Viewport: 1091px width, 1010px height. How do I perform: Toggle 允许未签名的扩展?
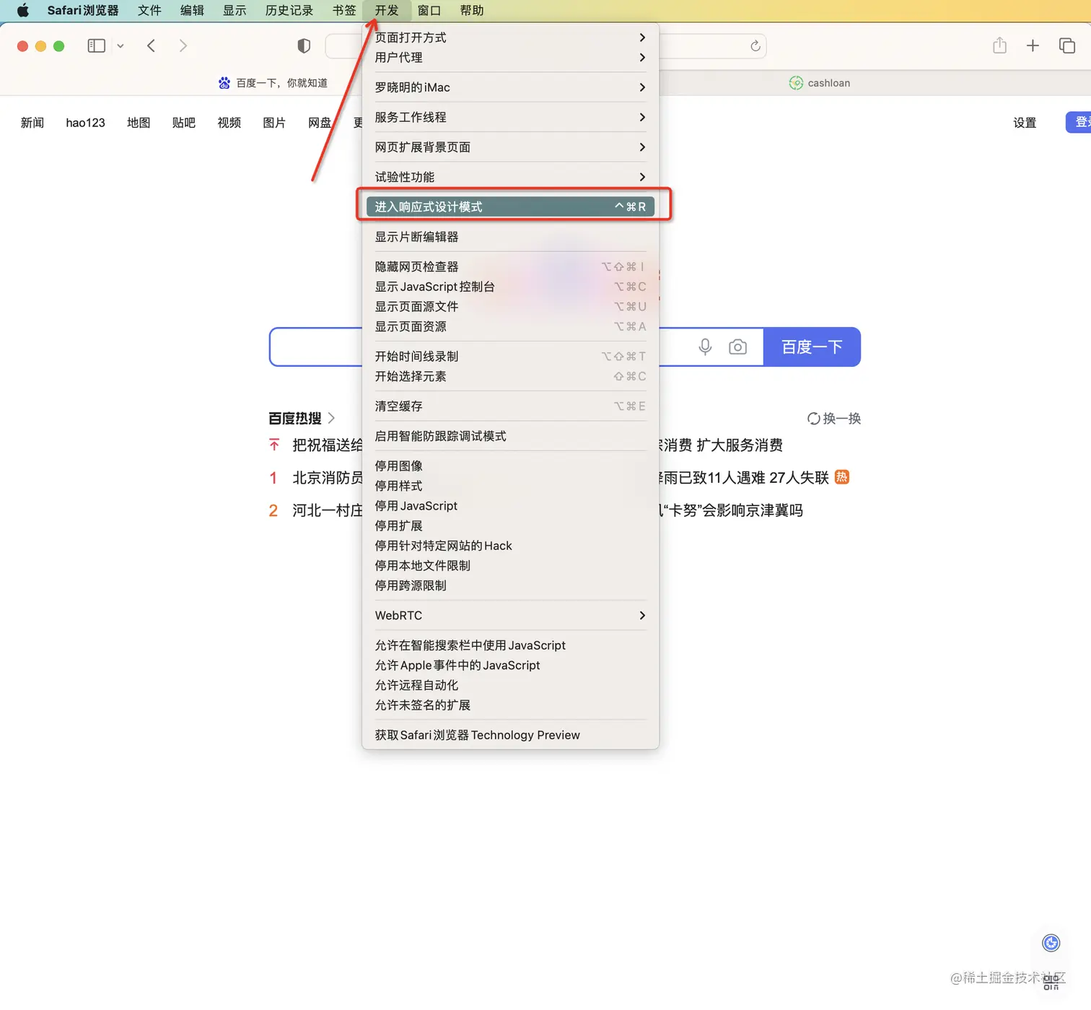(x=510, y=705)
